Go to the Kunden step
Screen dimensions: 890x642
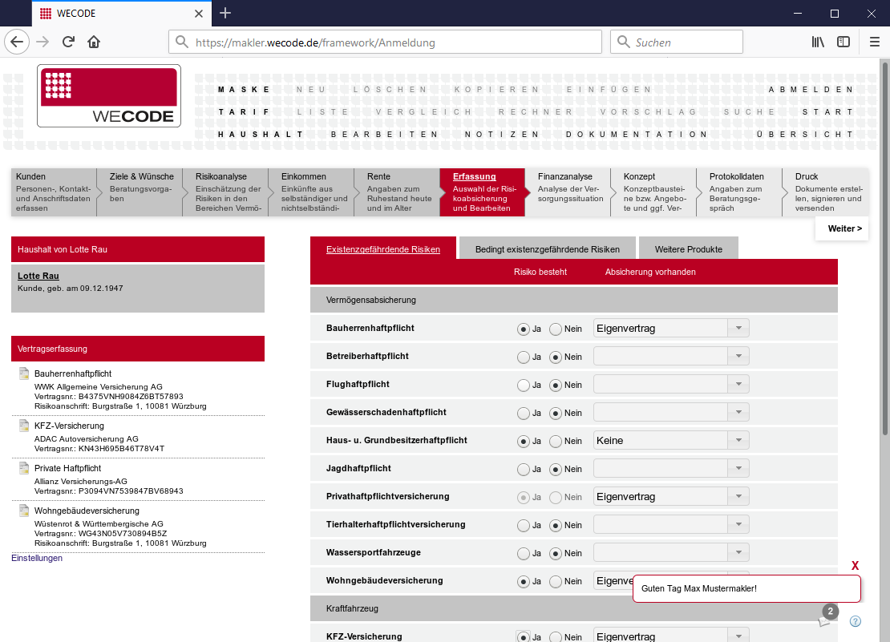[x=54, y=192]
